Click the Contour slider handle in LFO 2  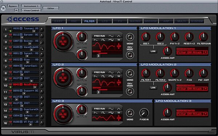tap(98, 92)
